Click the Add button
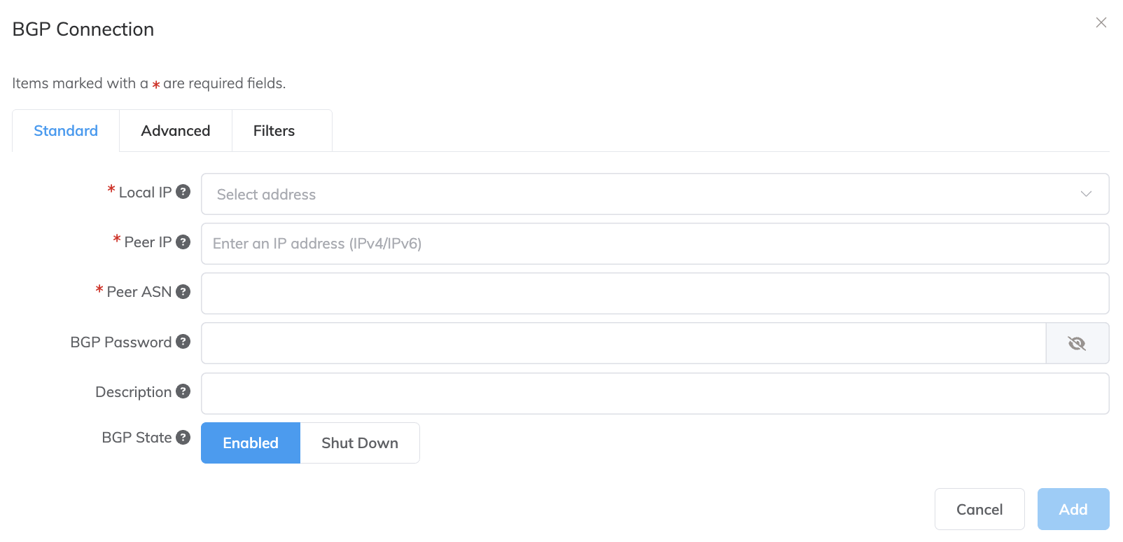The image size is (1123, 542). 1073,509
